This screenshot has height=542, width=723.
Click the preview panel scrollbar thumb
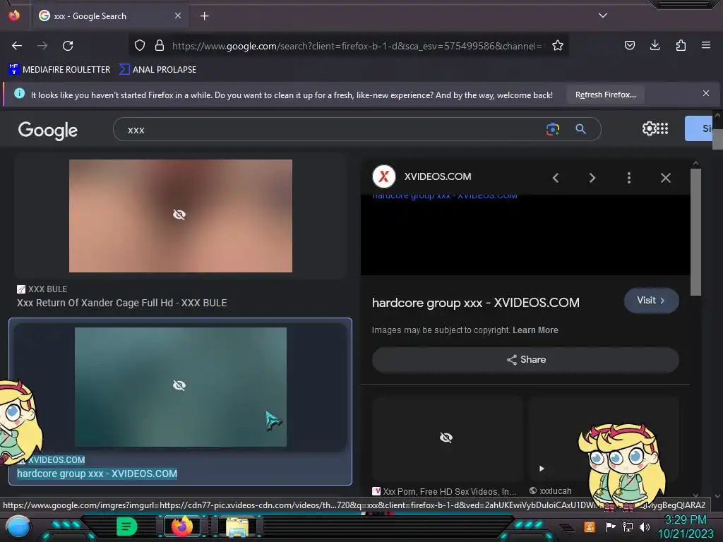coord(695,232)
